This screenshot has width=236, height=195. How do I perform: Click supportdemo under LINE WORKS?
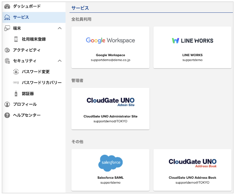(x=192, y=60)
